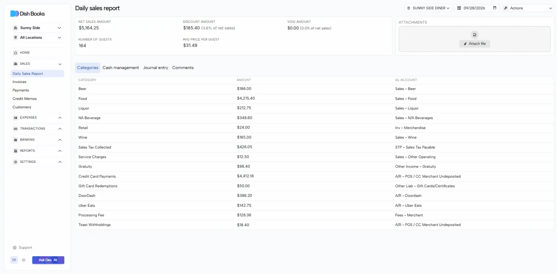
Task: Expand the Reports menu section
Action: point(60,151)
